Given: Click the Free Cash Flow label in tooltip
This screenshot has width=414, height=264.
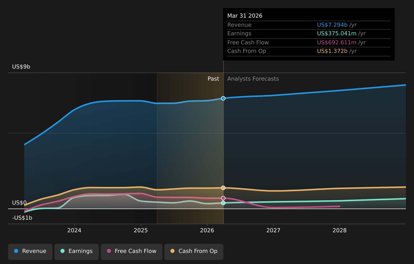Looking at the screenshot, I should (248, 43).
